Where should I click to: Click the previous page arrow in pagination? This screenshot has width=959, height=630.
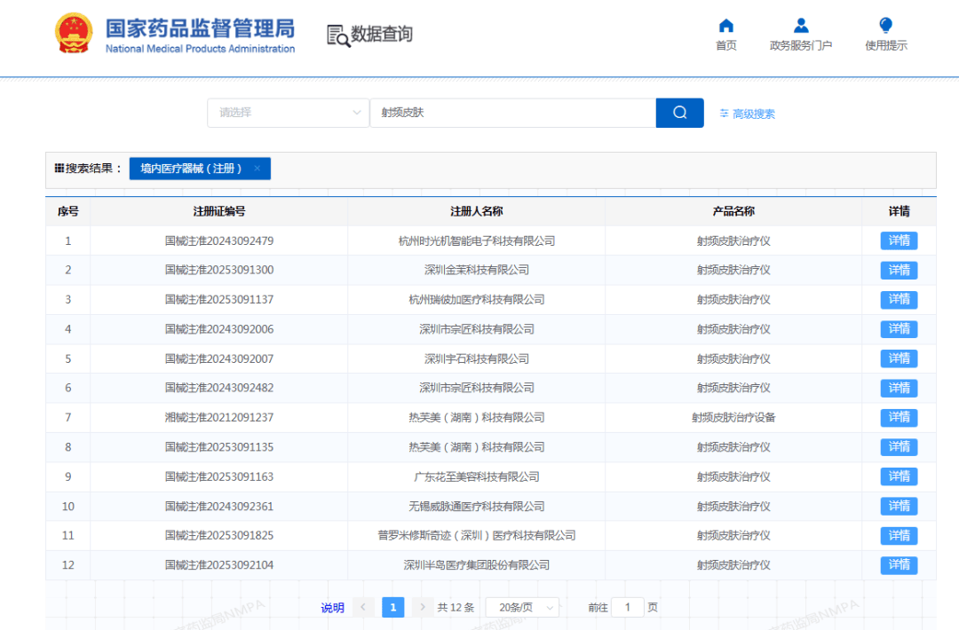(x=363, y=607)
